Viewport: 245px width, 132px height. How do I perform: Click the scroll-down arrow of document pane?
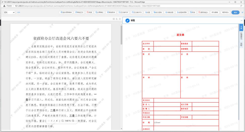(x=121, y=129)
